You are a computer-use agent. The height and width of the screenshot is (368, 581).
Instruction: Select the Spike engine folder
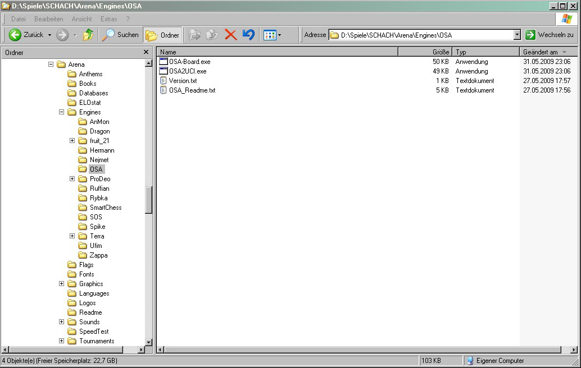tap(97, 226)
